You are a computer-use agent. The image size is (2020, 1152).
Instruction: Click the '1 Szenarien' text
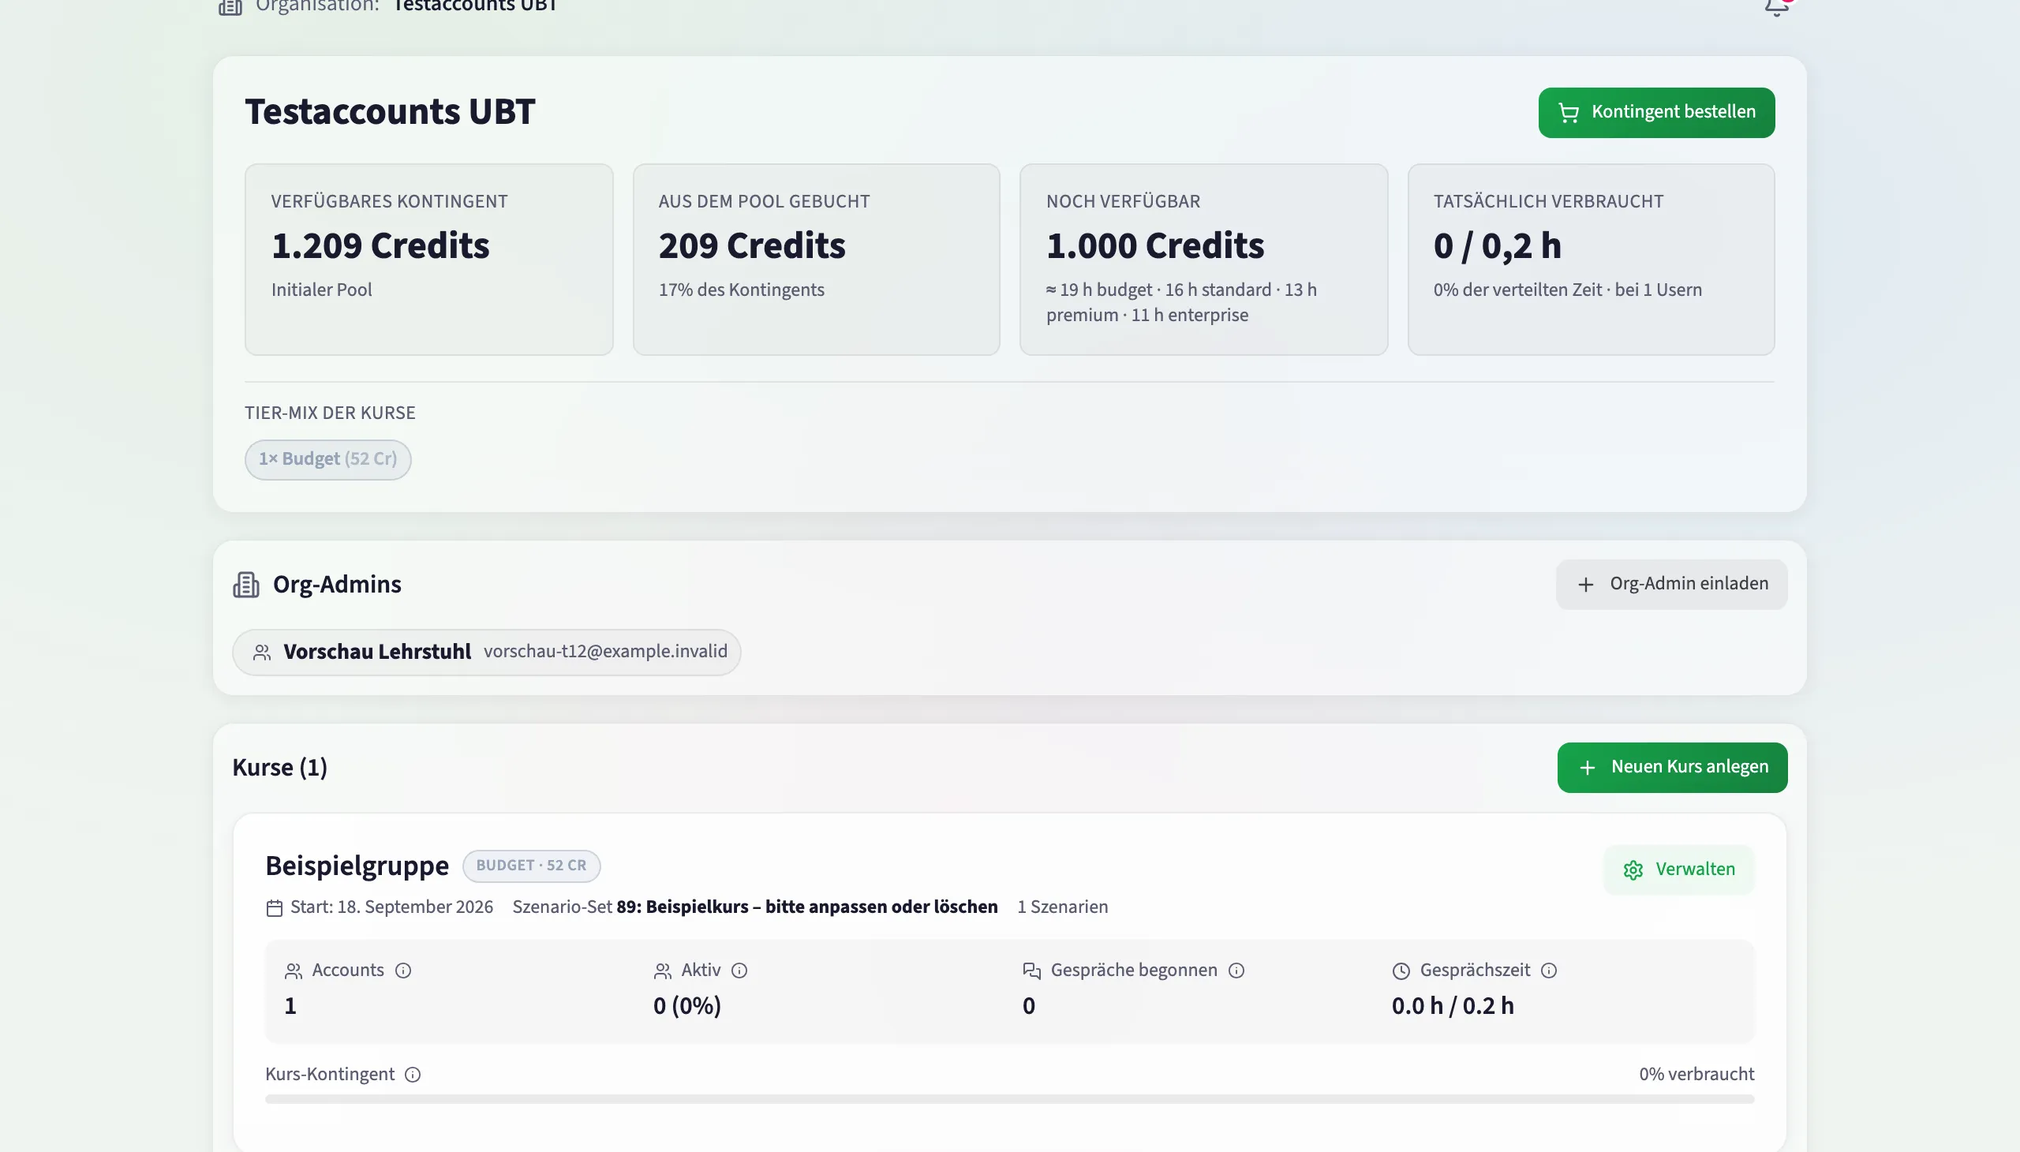[1063, 907]
